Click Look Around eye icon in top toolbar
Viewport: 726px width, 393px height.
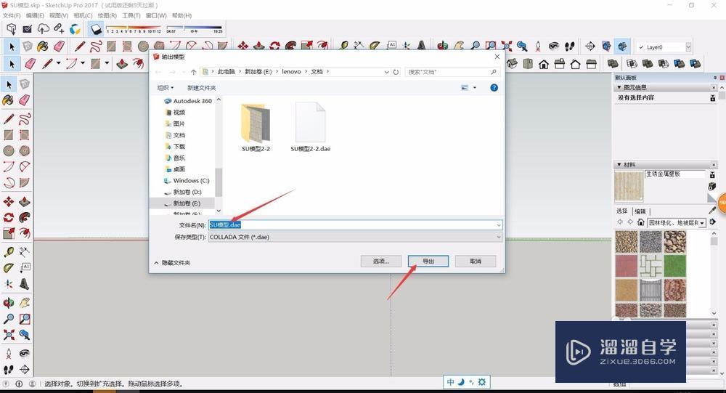554,46
